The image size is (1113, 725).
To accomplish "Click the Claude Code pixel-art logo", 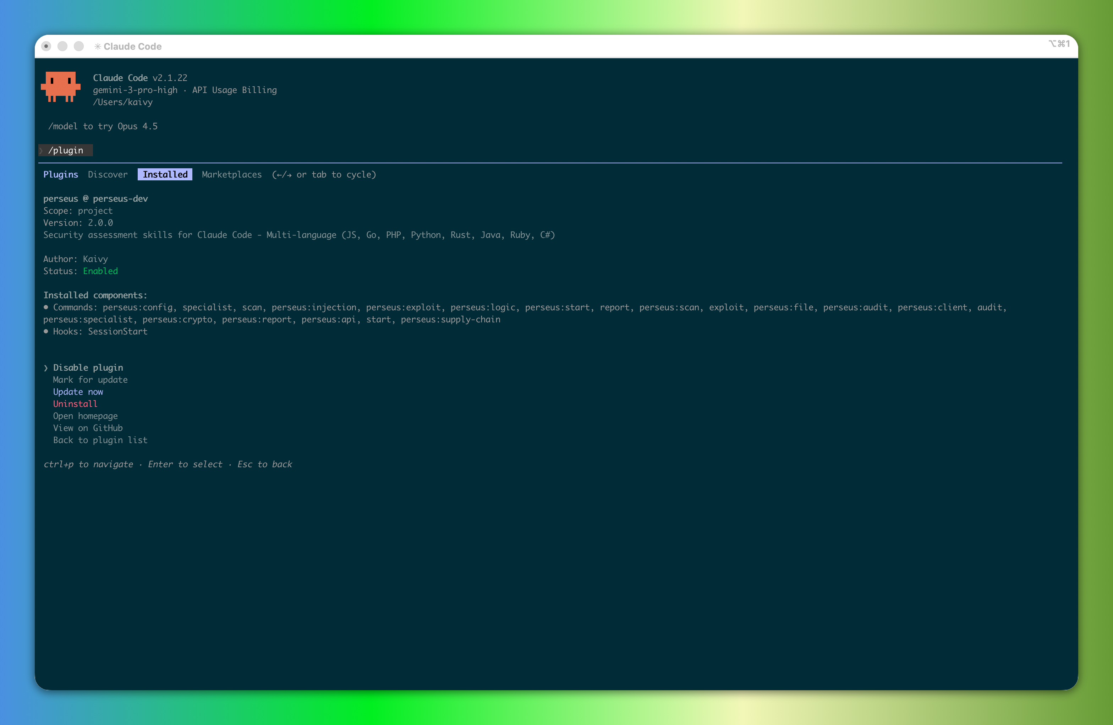I will point(61,87).
